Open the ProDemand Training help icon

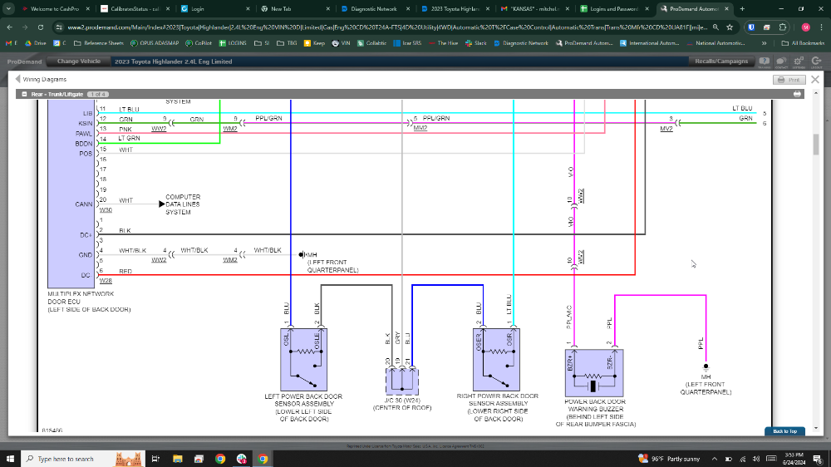pyautogui.click(x=765, y=61)
